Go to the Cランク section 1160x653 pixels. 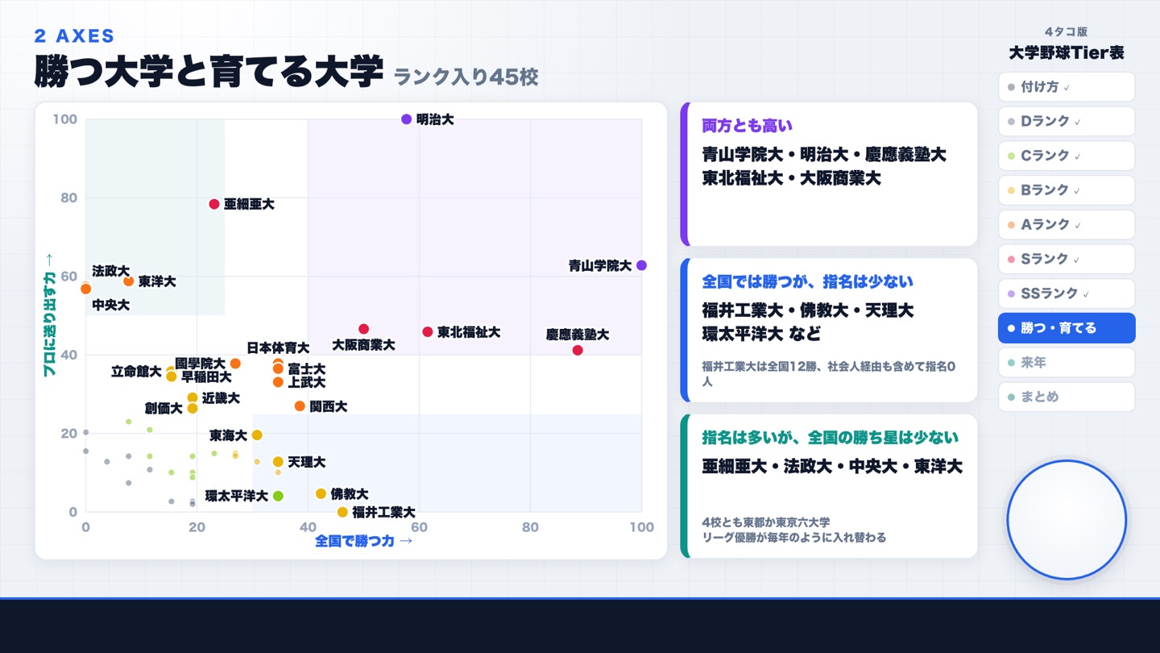tap(1067, 156)
